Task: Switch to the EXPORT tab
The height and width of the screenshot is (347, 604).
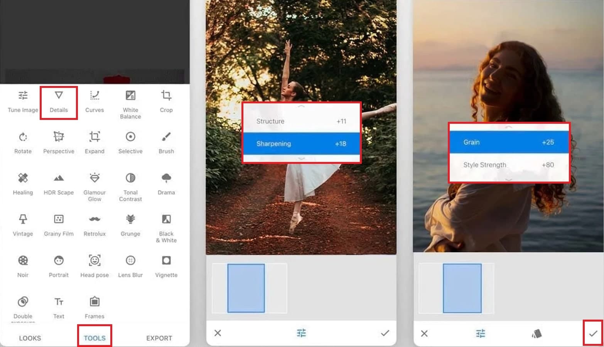Action: 159,338
